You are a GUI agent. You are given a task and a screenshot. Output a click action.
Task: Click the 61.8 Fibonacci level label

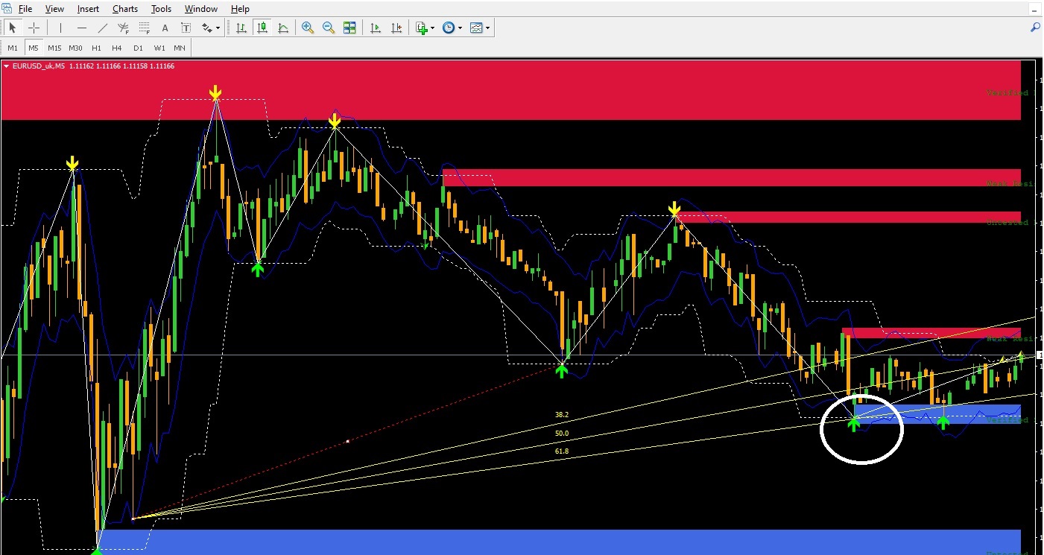coord(561,451)
